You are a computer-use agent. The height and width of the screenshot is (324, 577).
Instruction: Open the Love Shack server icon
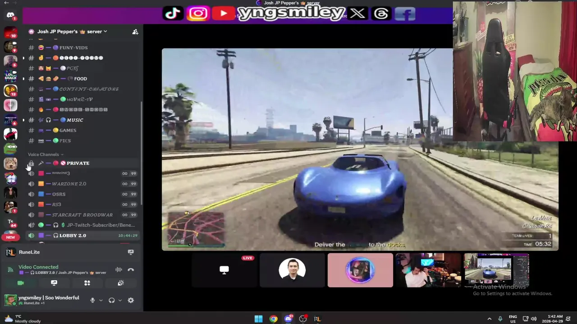point(10,76)
